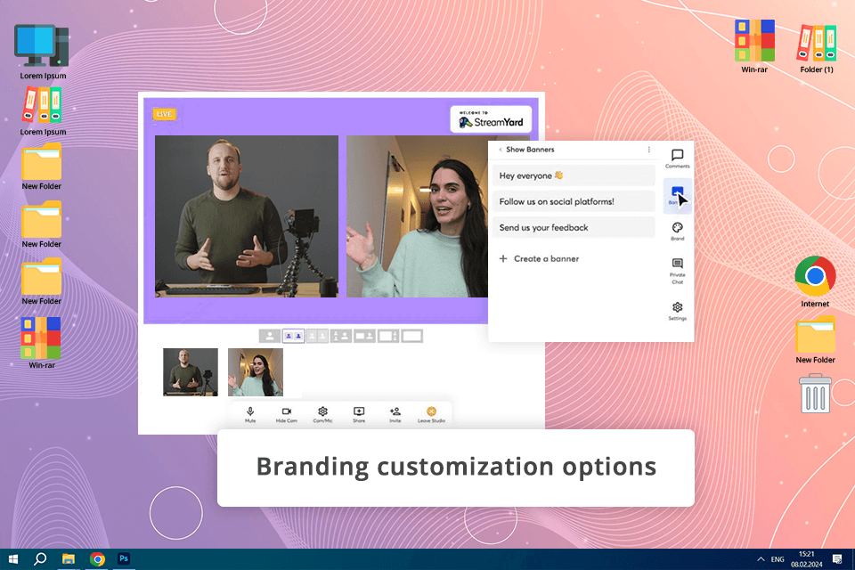Image resolution: width=855 pixels, height=570 pixels.
Task: Open Photoshop from the taskbar
Action: [x=125, y=559]
